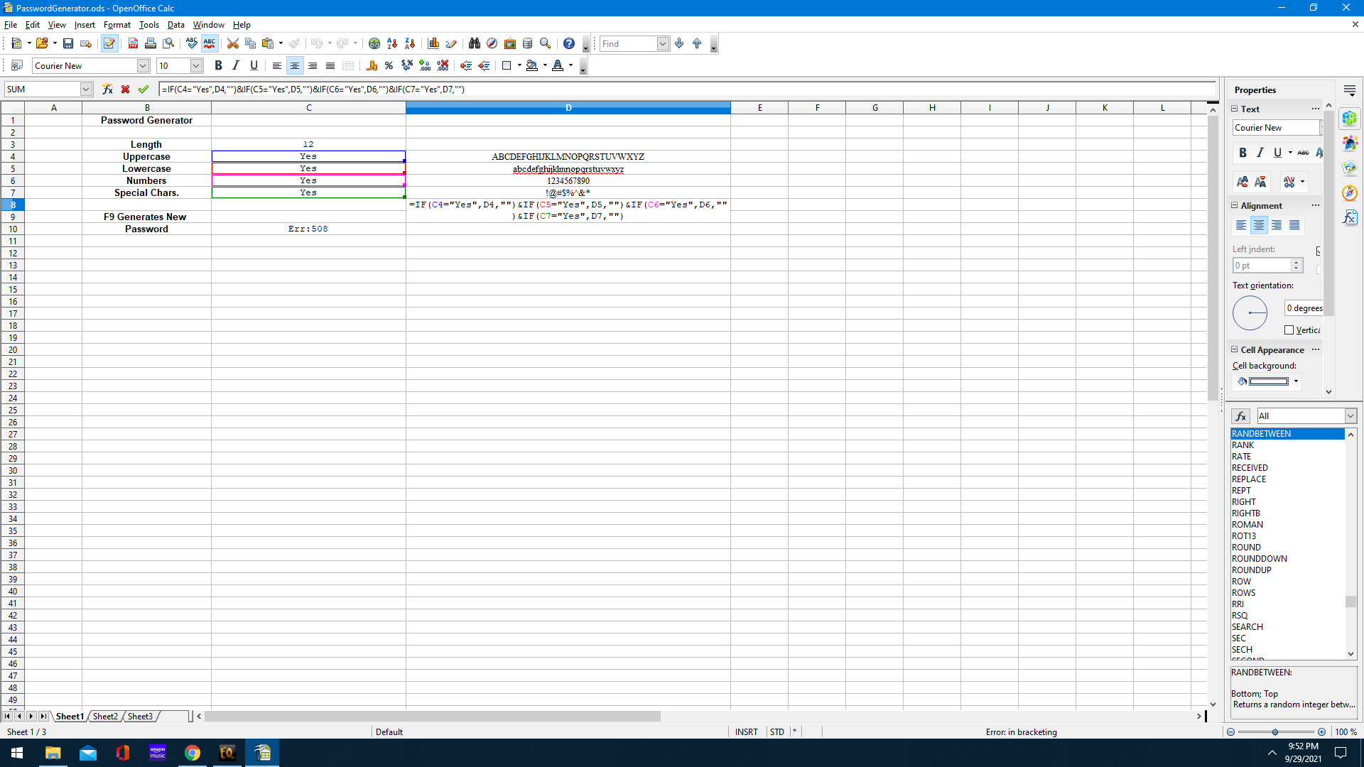The width and height of the screenshot is (1364, 767).
Task: Switch to the Sheet2 tab
Action: tap(105, 717)
